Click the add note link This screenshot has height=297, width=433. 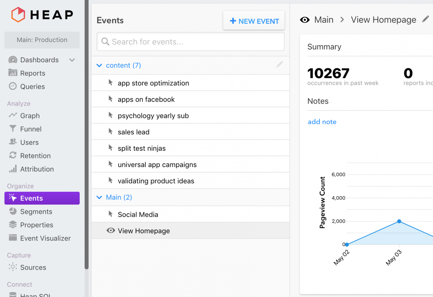click(x=322, y=122)
